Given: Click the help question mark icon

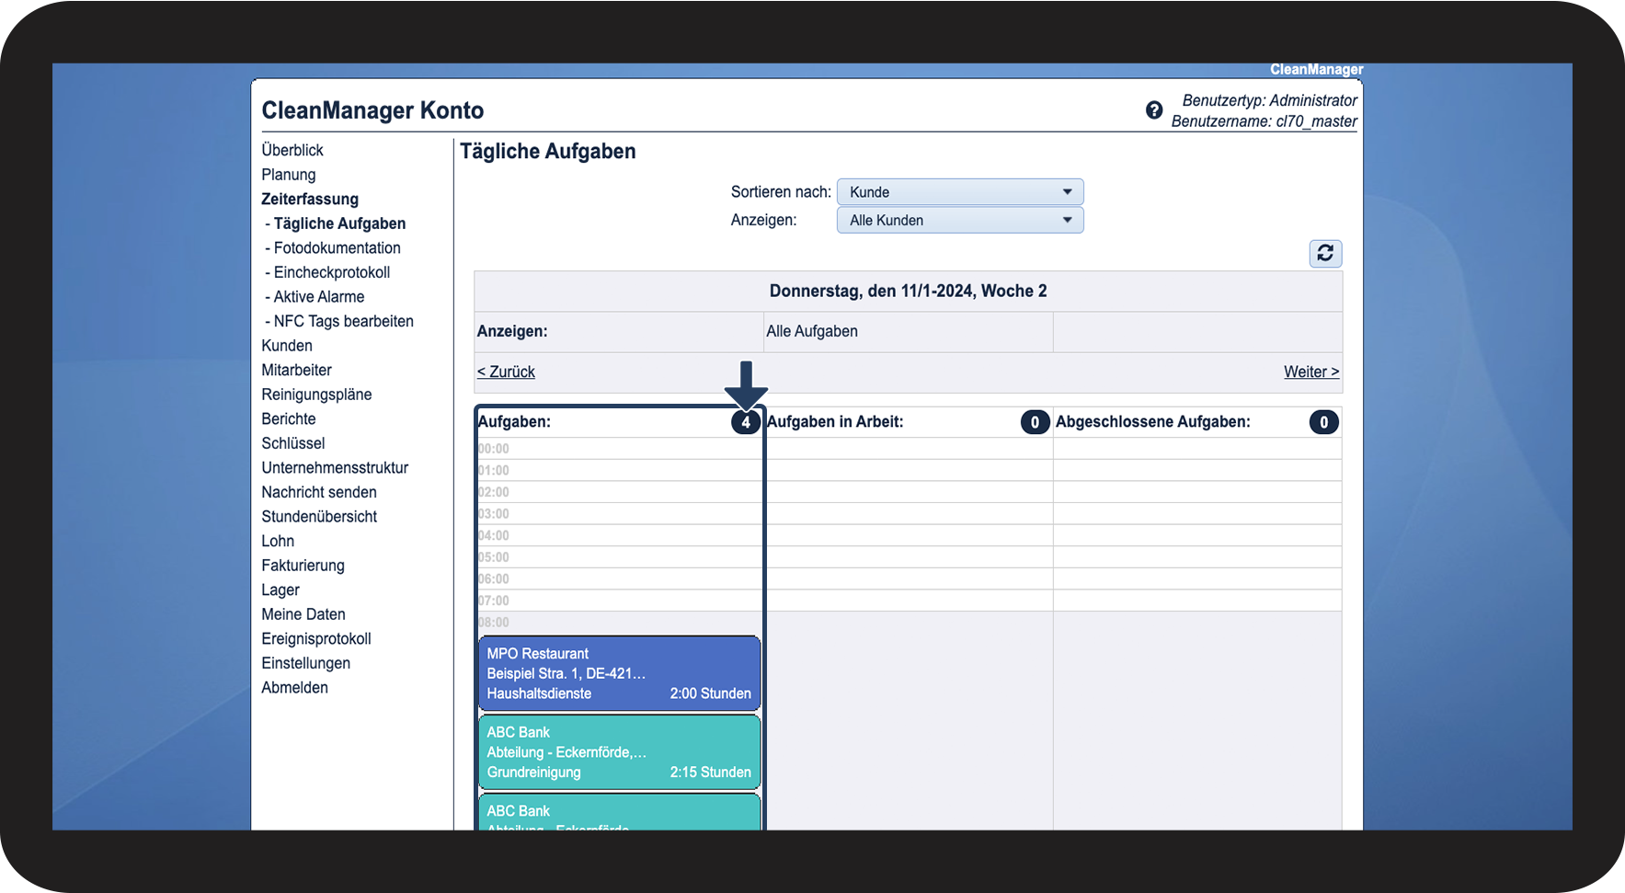Looking at the screenshot, I should point(1154,110).
